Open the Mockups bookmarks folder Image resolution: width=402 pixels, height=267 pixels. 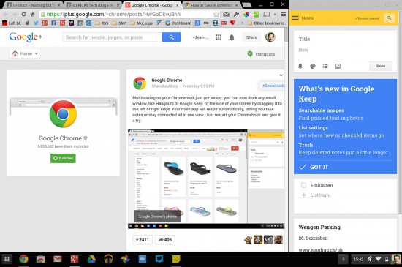click(142, 23)
